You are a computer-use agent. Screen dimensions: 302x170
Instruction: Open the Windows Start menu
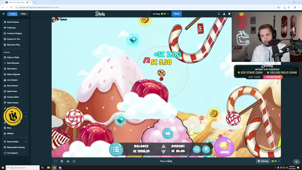tap(3, 168)
